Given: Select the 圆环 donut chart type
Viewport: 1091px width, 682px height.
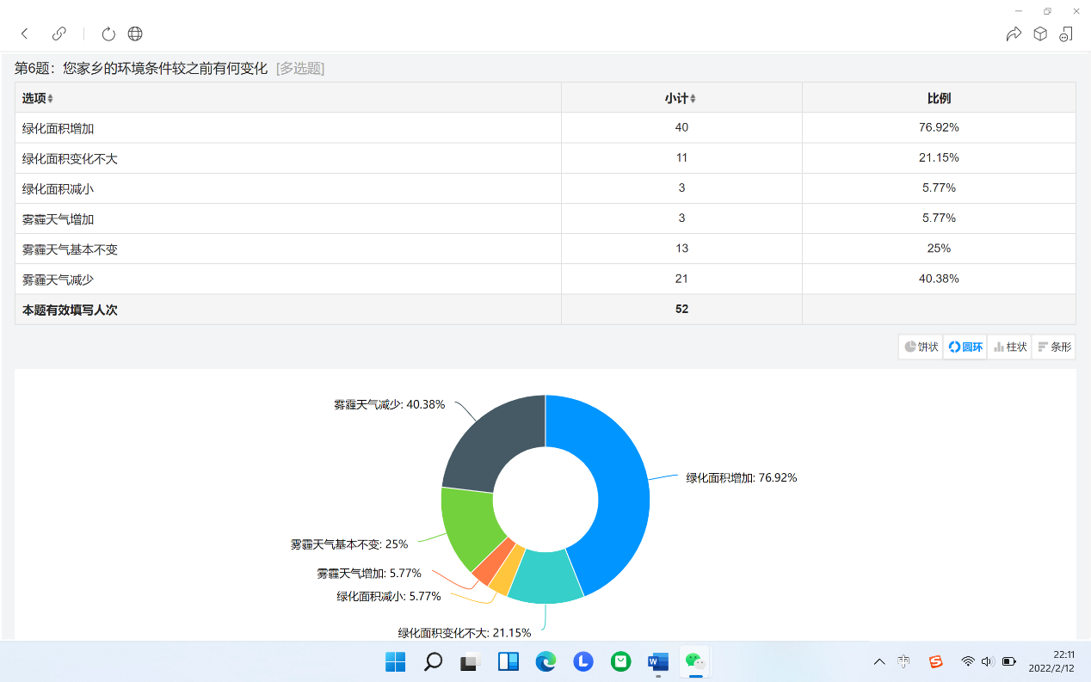Looking at the screenshot, I should click(965, 347).
